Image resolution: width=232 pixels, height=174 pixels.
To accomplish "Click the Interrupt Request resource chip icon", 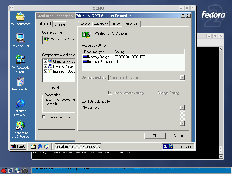I will pos(85,62).
